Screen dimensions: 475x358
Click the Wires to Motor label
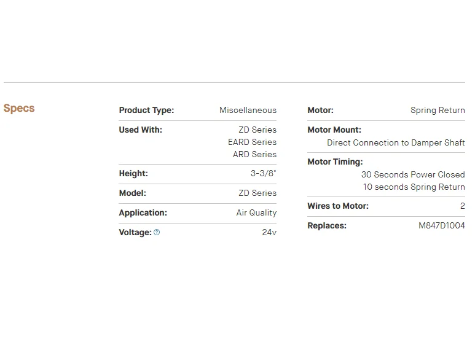click(338, 206)
